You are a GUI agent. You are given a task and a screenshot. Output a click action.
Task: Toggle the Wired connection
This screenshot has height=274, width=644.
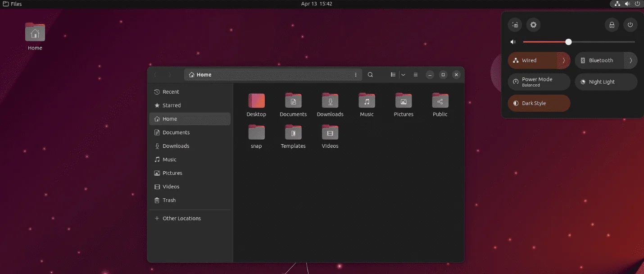point(532,60)
